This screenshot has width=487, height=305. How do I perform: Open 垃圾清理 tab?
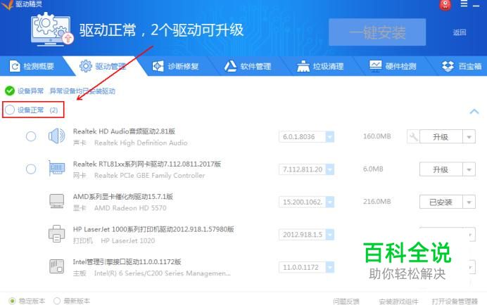coord(320,66)
